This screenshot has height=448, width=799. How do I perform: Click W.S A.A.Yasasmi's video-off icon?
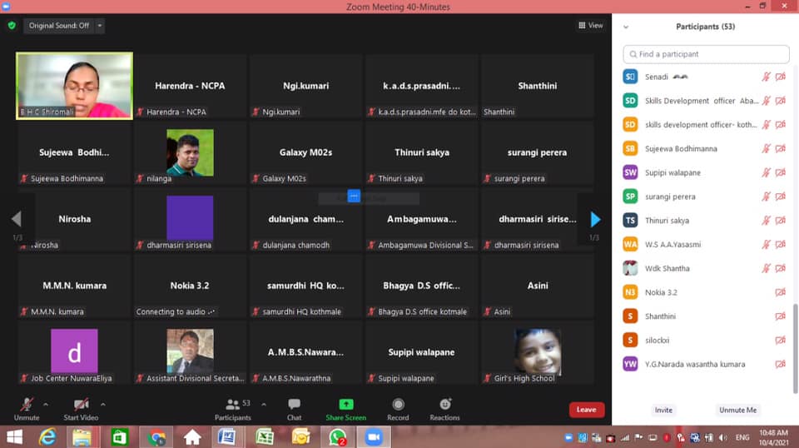tap(780, 245)
